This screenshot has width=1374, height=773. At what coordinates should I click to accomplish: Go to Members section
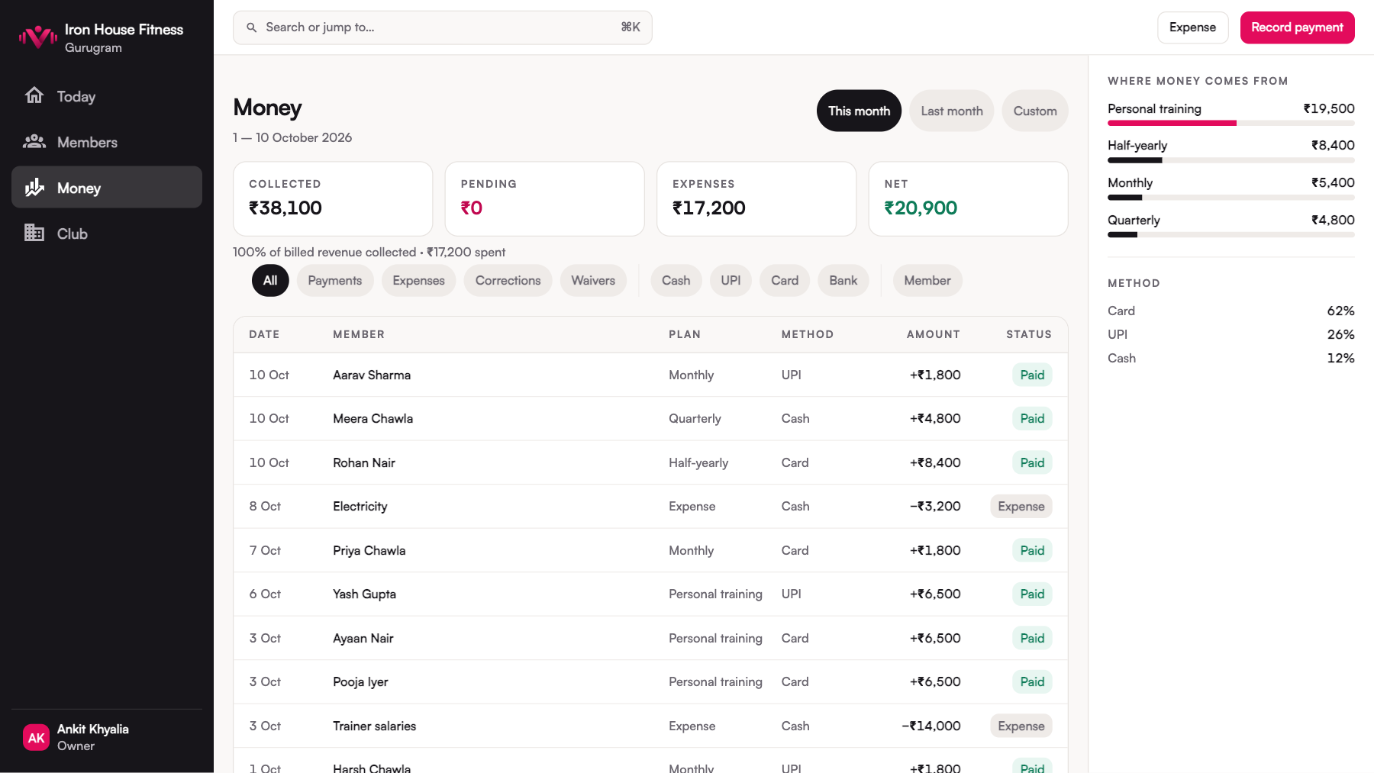[x=107, y=142]
